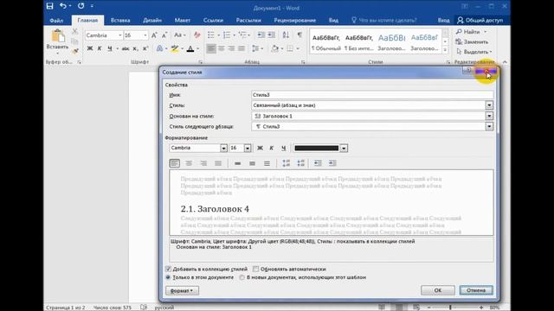Click the dark font color swatch

[317, 148]
